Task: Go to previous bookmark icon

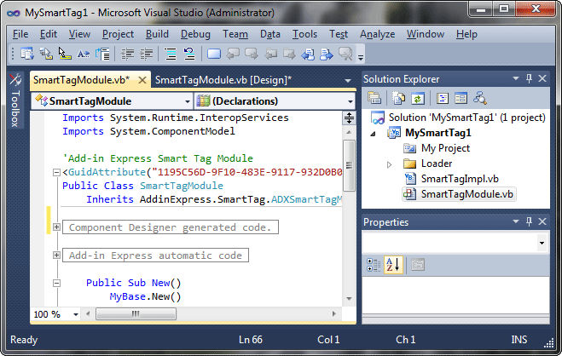Action: 233,54
